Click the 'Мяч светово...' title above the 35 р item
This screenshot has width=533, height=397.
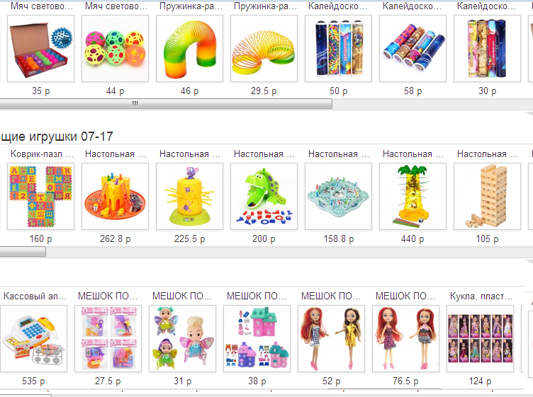(x=42, y=6)
